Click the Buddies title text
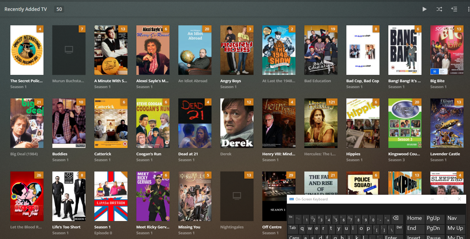Viewport: 470px width, 239px height. (60, 154)
